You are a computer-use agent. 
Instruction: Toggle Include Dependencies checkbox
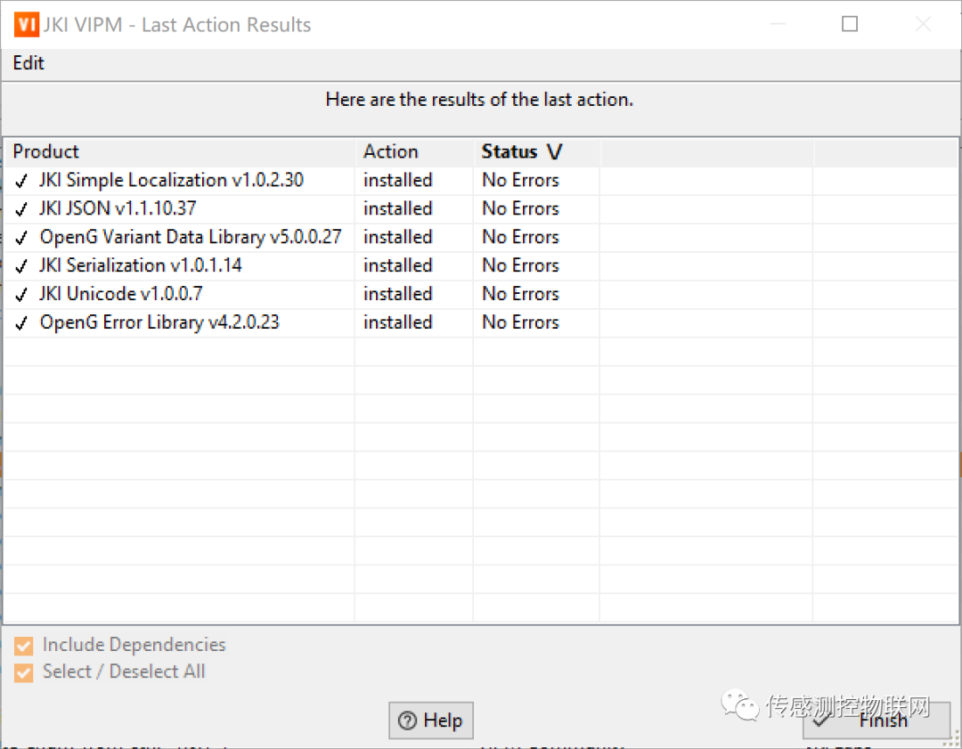pos(24,646)
